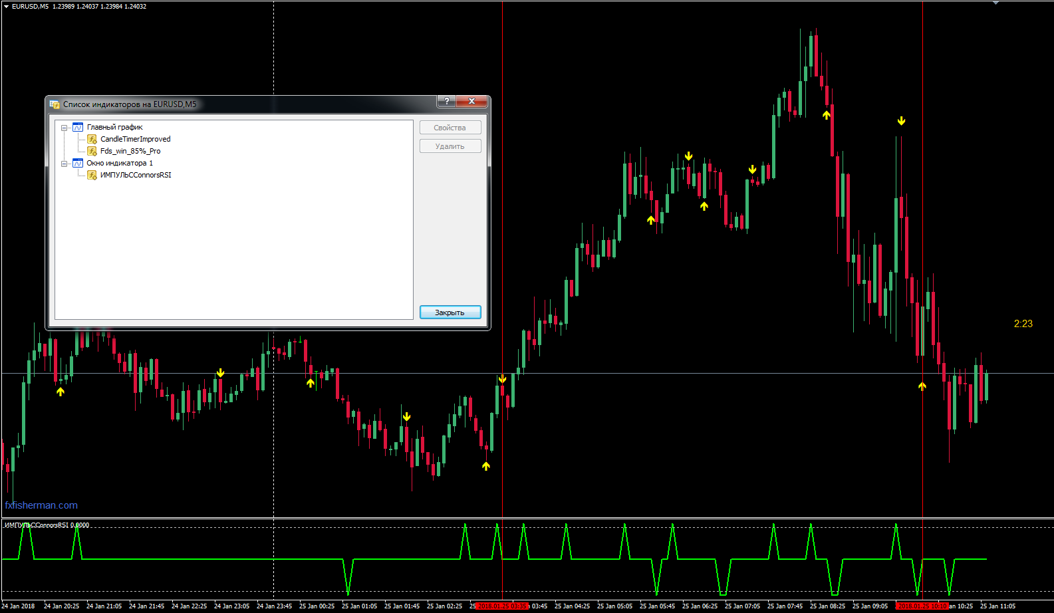The width and height of the screenshot is (1054, 613).
Task: Click the 24 Jan 23:45 time axis label
Action: click(x=274, y=606)
